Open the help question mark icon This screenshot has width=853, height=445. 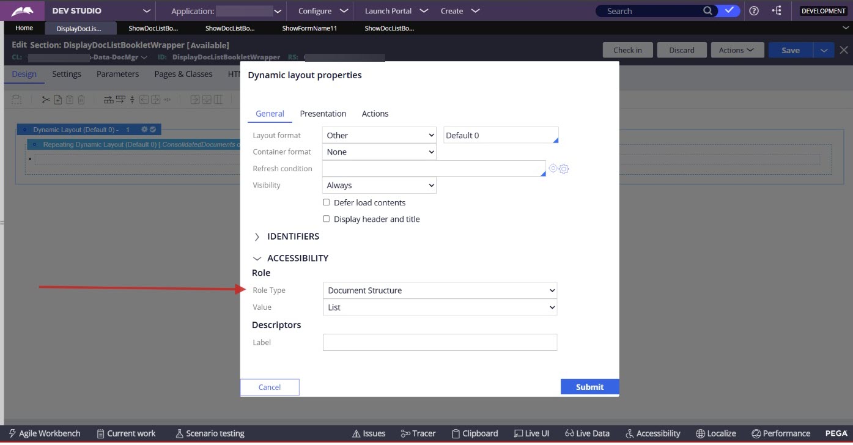(x=754, y=11)
